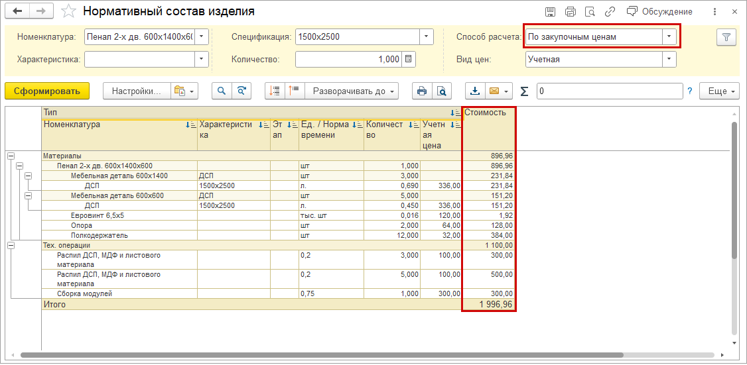The height and width of the screenshot is (365, 747).
Task: Click the Количество input field
Action: 348,59
